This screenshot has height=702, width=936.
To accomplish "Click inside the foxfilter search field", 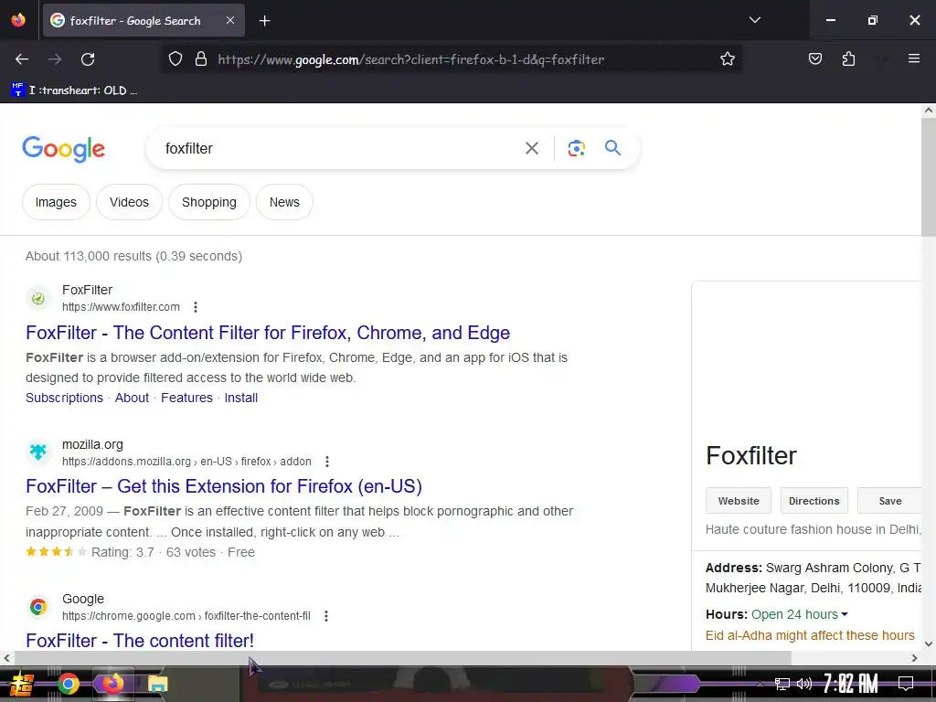I will click(340, 148).
